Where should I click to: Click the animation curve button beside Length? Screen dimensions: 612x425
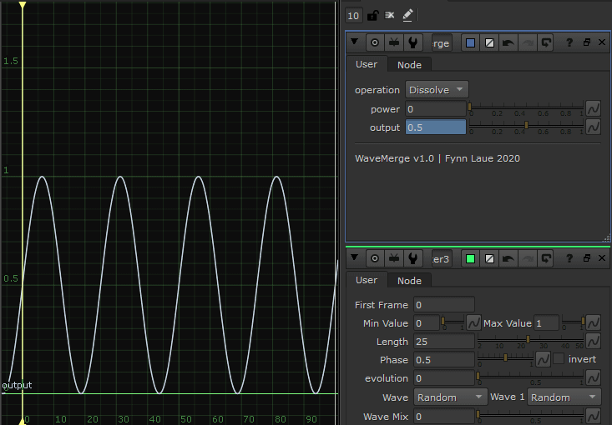coord(594,342)
